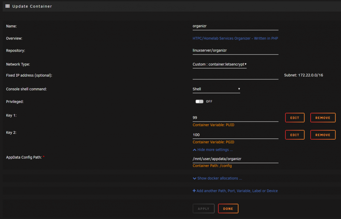Focus the Repository field linuxserver/organizr
Screen dimensions: 341x219
(x=235, y=50)
